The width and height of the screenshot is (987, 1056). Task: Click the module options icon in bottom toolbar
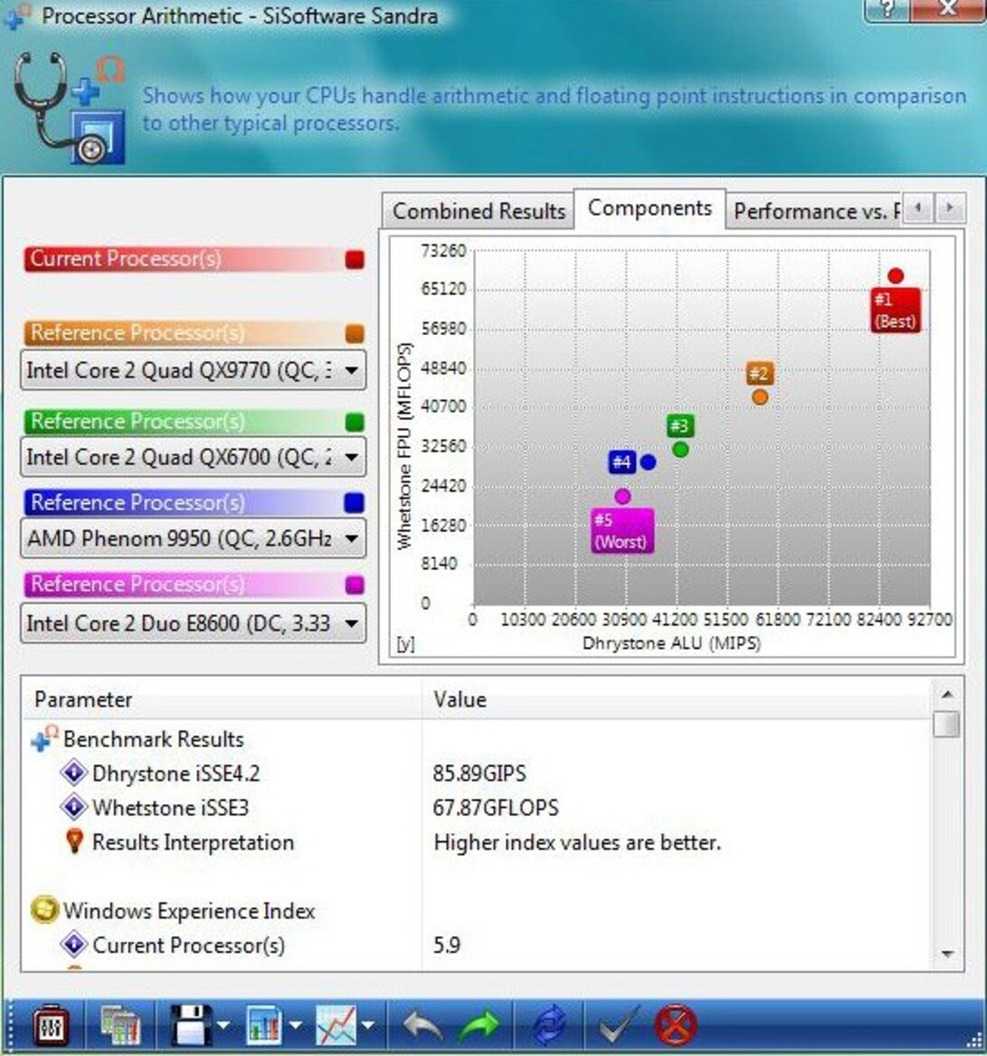[x=51, y=1025]
